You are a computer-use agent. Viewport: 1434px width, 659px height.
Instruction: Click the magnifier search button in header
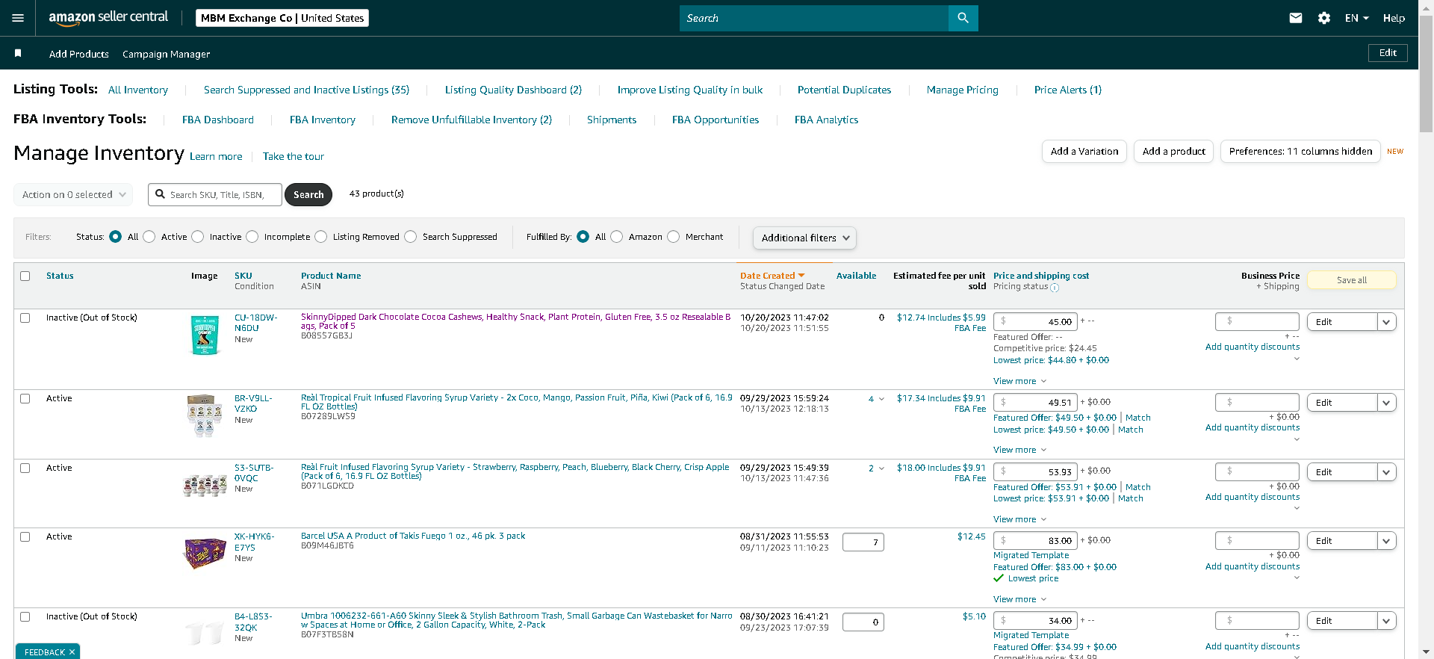click(x=963, y=18)
